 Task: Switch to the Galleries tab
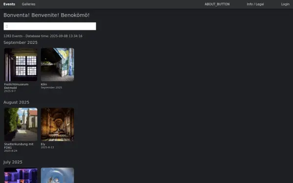tap(28, 4)
